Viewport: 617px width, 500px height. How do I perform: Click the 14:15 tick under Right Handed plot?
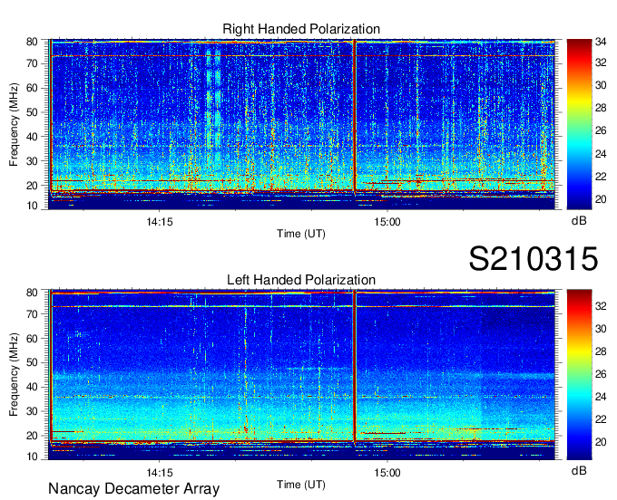pos(160,222)
